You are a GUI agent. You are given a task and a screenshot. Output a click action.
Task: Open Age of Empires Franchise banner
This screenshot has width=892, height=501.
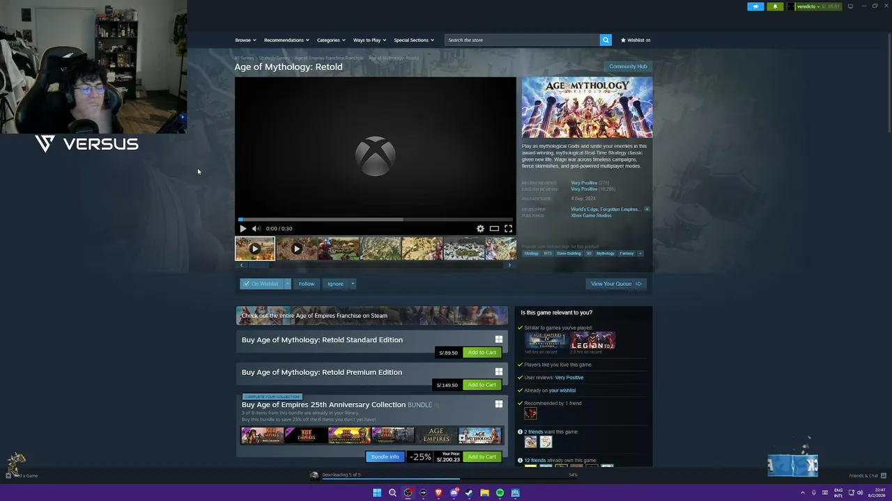click(372, 315)
